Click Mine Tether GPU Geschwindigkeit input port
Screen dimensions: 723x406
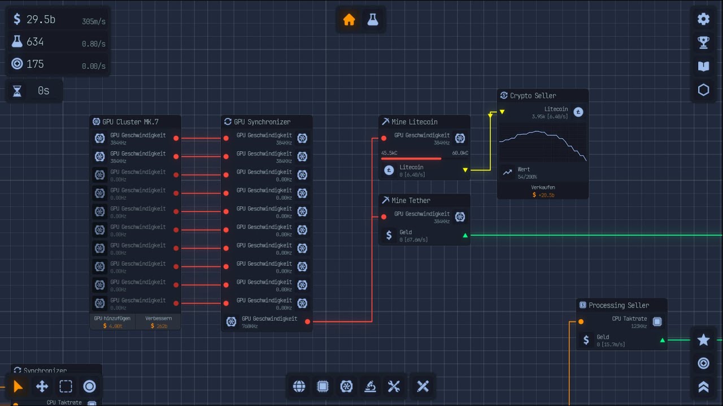pos(384,217)
